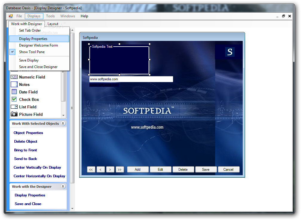Click the tool pane scroll down arrow
Image resolution: width=301 pixels, height=220 pixels.
click(72, 208)
